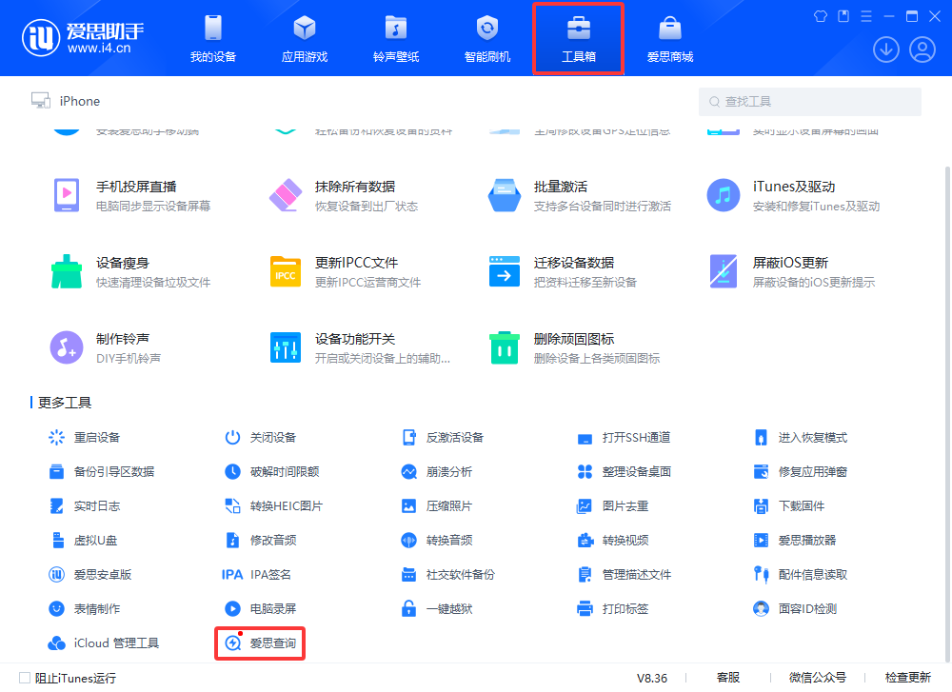Select the 设备瘦身 cleanup broom icon
Viewport: 952px width, 692px height.
click(66, 271)
